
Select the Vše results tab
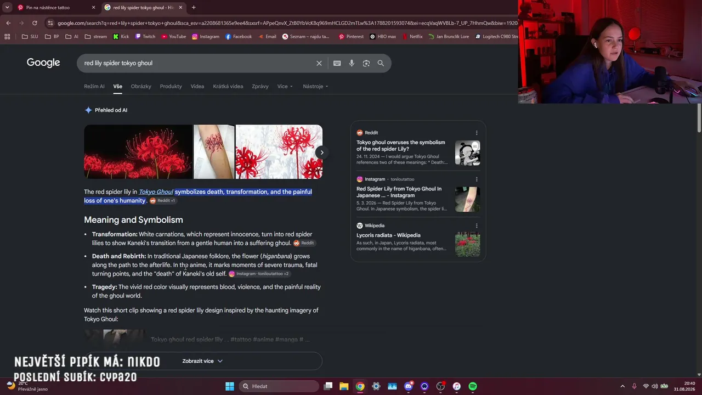[118, 86]
